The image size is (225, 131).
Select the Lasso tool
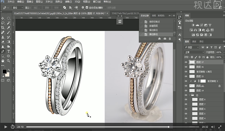pos(3,23)
